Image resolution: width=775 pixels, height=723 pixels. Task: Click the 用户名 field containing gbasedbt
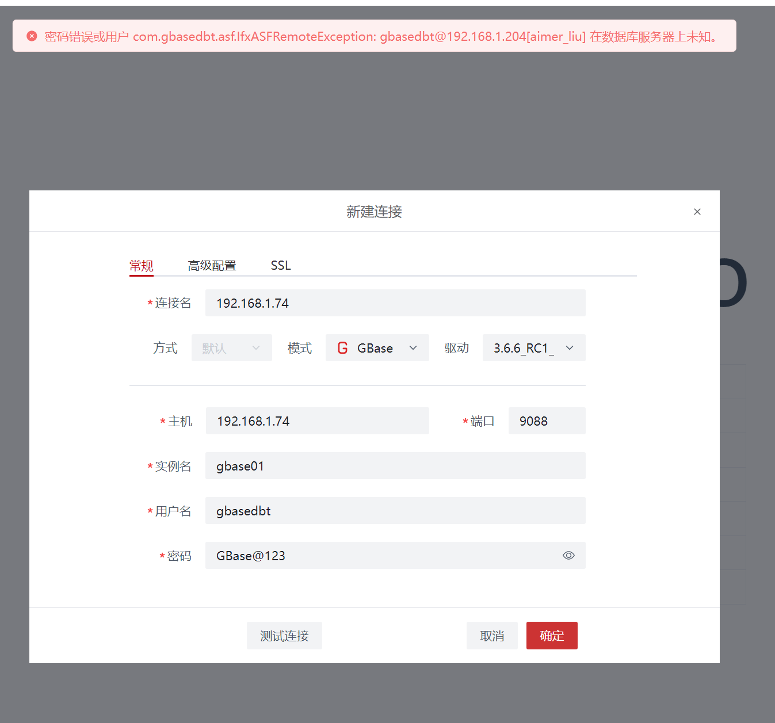point(395,511)
